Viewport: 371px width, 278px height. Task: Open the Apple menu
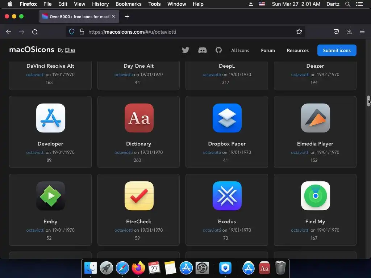click(x=10, y=4)
